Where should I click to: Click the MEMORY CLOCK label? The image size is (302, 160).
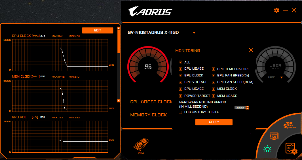pyautogui.click(x=149, y=115)
